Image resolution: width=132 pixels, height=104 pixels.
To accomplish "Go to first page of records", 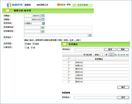I will [x=116, y=55].
